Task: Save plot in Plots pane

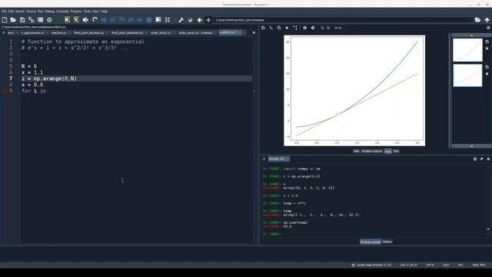Action: coord(263,28)
